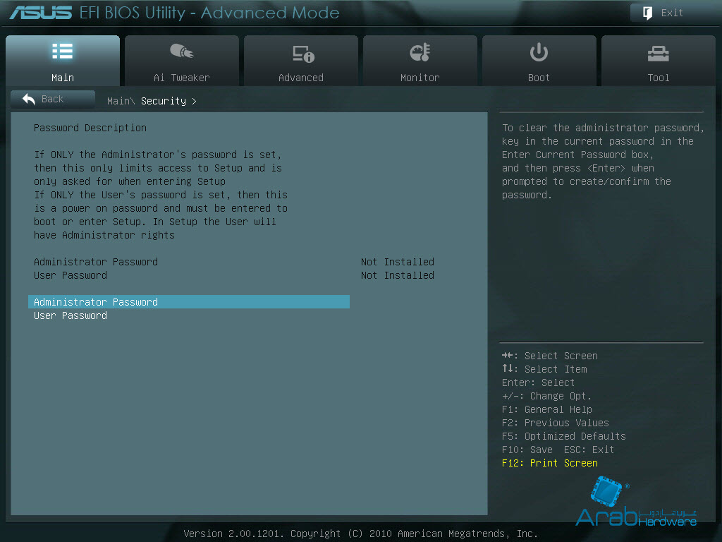Open the Monitor tab label

tap(420, 78)
